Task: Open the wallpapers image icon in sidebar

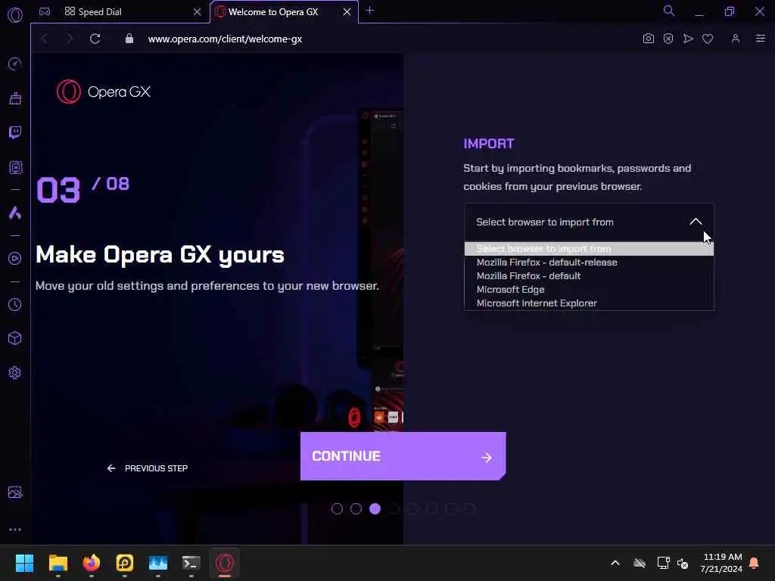Action: [15, 492]
